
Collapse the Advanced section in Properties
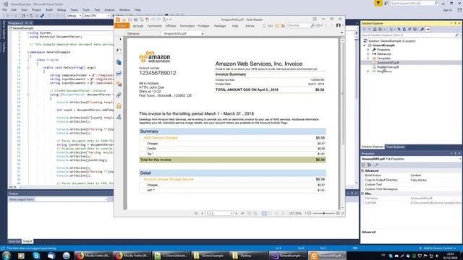[x=362, y=170]
